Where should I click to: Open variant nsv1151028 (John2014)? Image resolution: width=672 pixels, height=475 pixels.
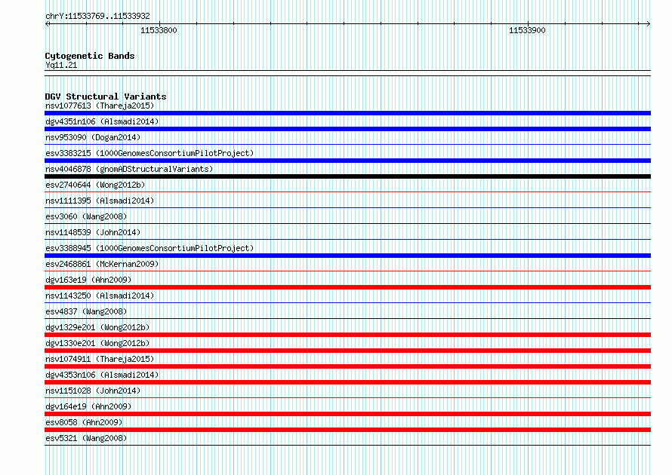pos(93,391)
